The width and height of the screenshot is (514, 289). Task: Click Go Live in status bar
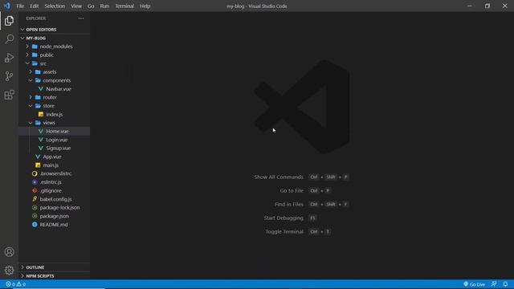point(474,284)
